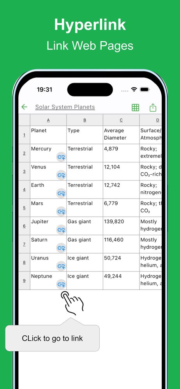Select the 12,742 diameter cell

click(121, 189)
